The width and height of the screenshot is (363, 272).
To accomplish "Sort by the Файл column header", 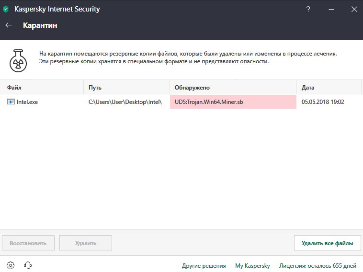I will click(x=42, y=88).
